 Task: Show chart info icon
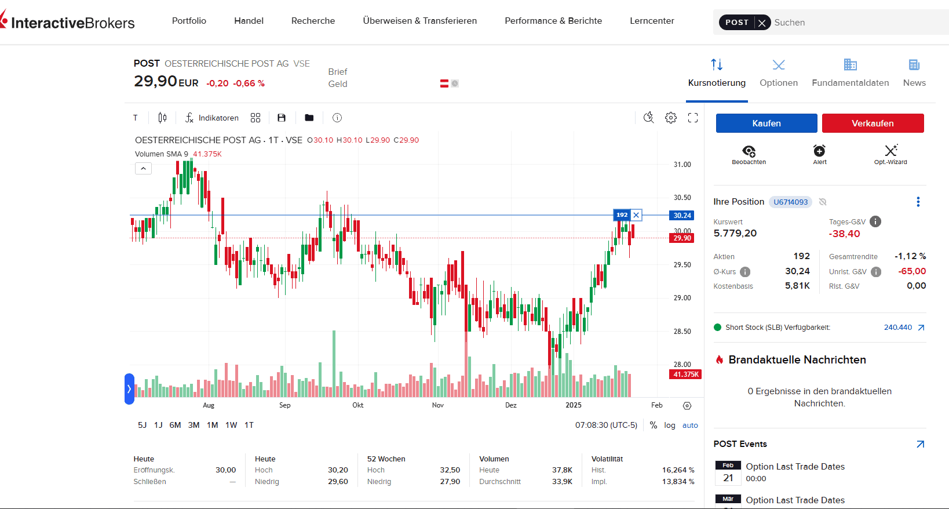click(337, 118)
